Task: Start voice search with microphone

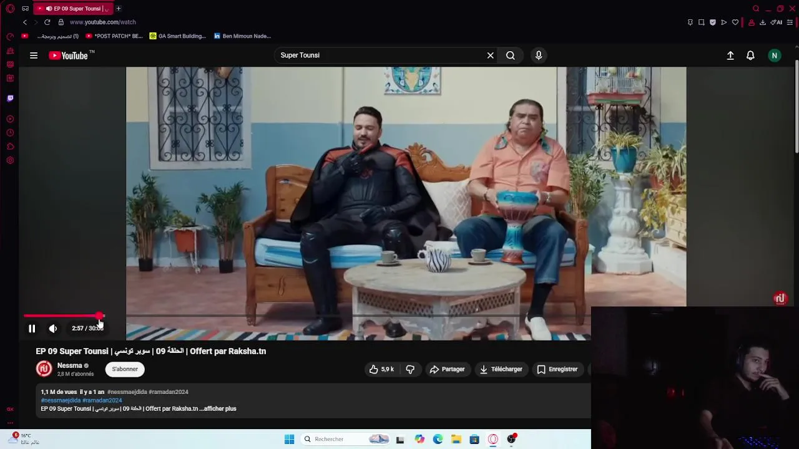Action: pyautogui.click(x=539, y=56)
